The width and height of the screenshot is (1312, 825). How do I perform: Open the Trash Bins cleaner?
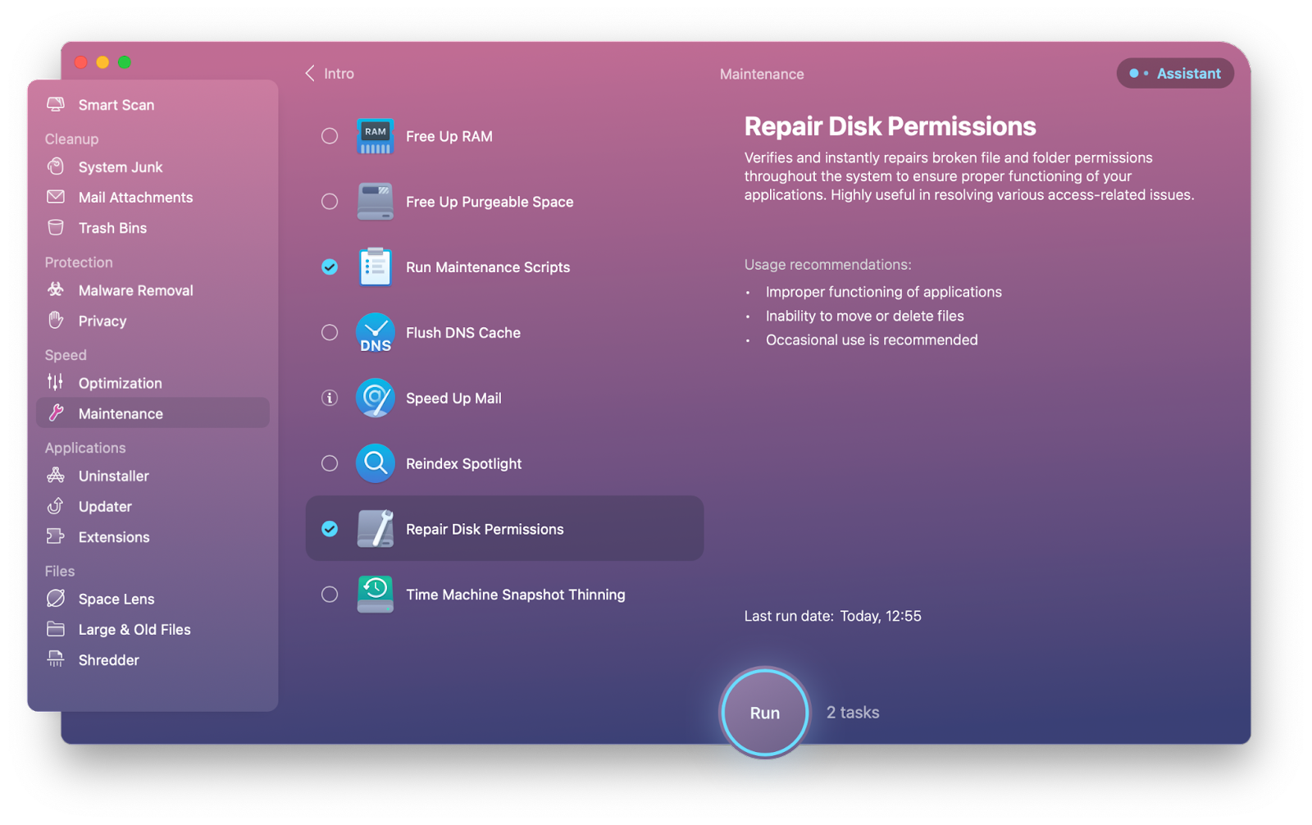pyautogui.click(x=112, y=227)
